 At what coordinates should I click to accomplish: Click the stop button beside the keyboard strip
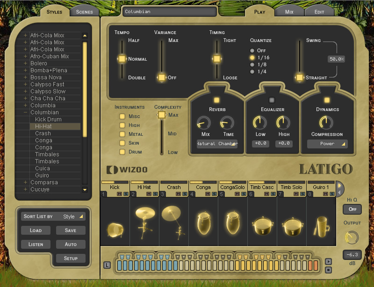pos(329,270)
